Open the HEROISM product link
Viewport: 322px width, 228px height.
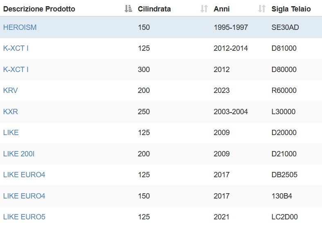click(x=20, y=27)
